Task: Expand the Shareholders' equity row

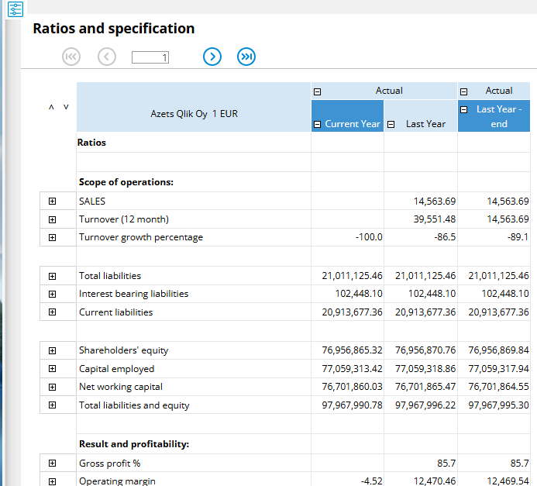Action: (x=52, y=350)
